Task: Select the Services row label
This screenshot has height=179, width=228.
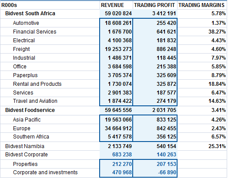Action: (x=23, y=93)
